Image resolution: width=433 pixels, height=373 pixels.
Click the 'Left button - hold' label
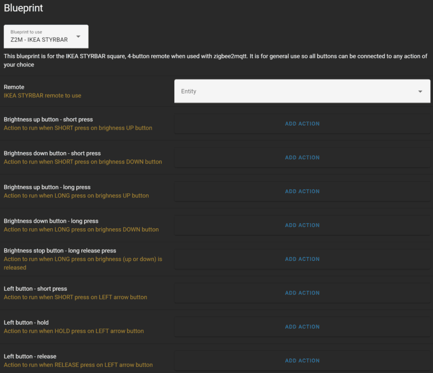click(x=26, y=323)
